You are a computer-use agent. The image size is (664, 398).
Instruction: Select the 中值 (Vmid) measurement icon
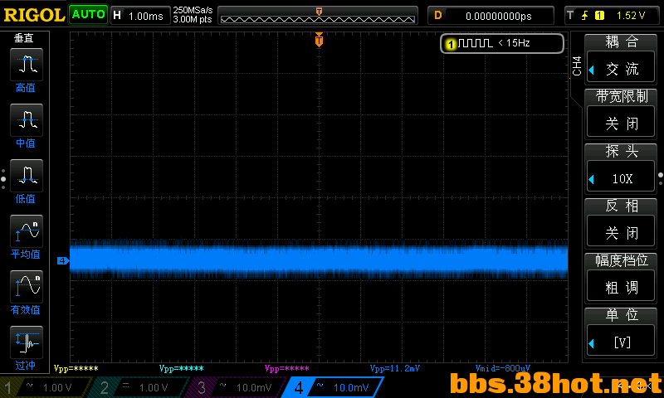(x=27, y=120)
